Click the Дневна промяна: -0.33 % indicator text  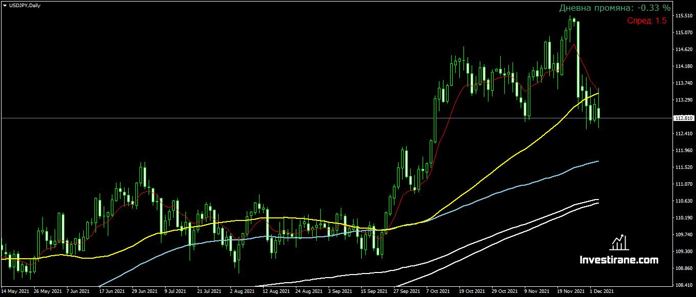[x=615, y=8]
